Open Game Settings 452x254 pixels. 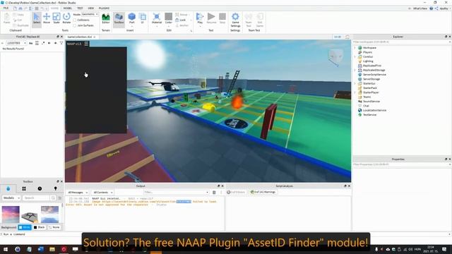235,19
